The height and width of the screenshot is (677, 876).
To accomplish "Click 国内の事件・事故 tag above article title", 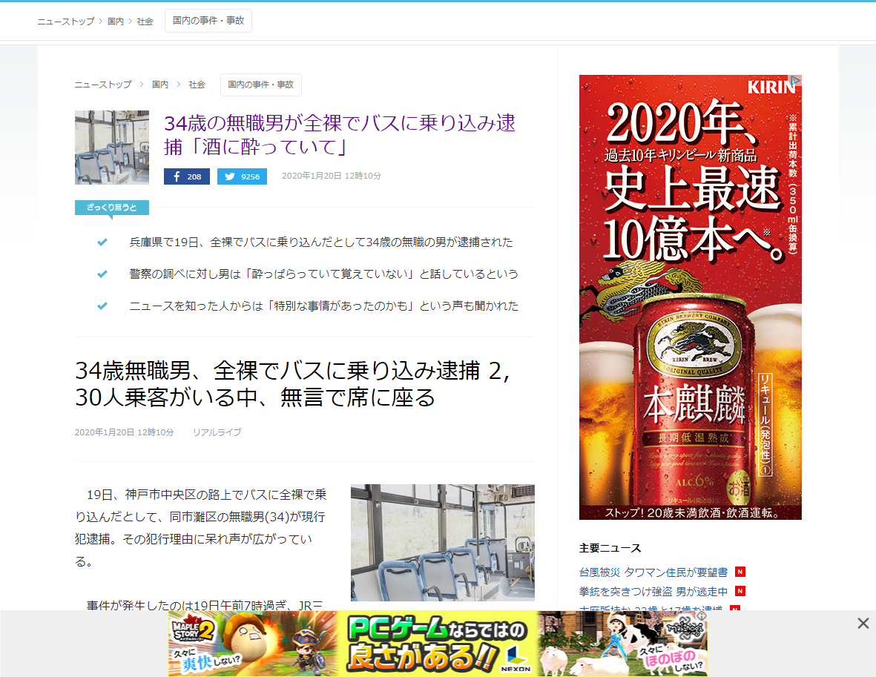I will (261, 85).
